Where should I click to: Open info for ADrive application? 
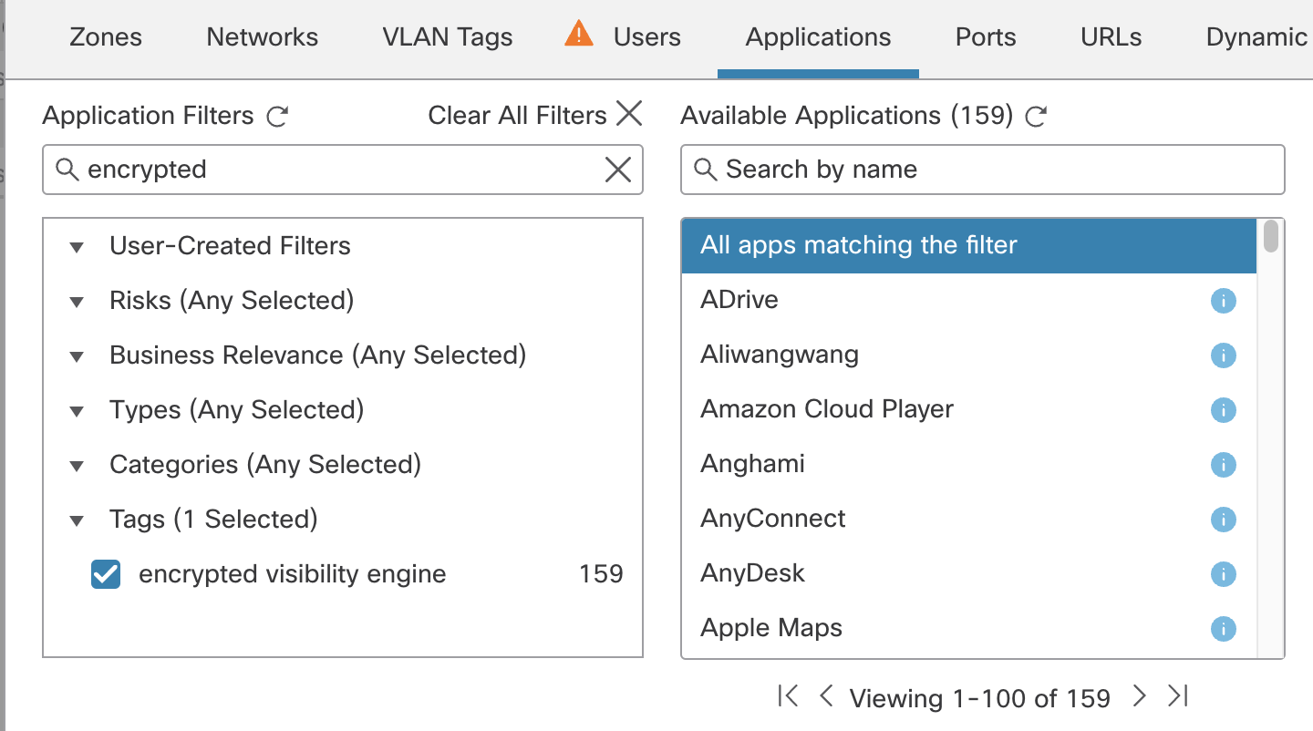1223,301
